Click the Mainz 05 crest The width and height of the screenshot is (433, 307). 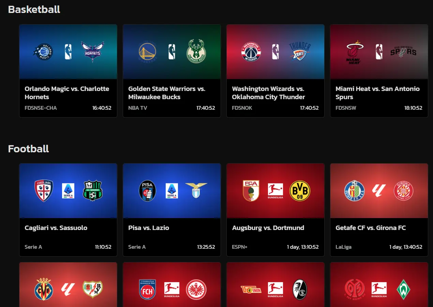coord(355,289)
